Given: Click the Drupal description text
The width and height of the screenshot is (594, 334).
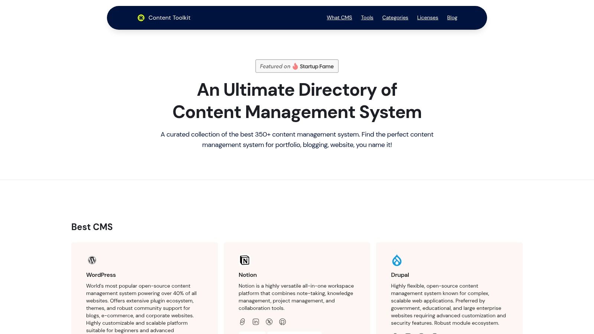Looking at the screenshot, I should coord(448,304).
